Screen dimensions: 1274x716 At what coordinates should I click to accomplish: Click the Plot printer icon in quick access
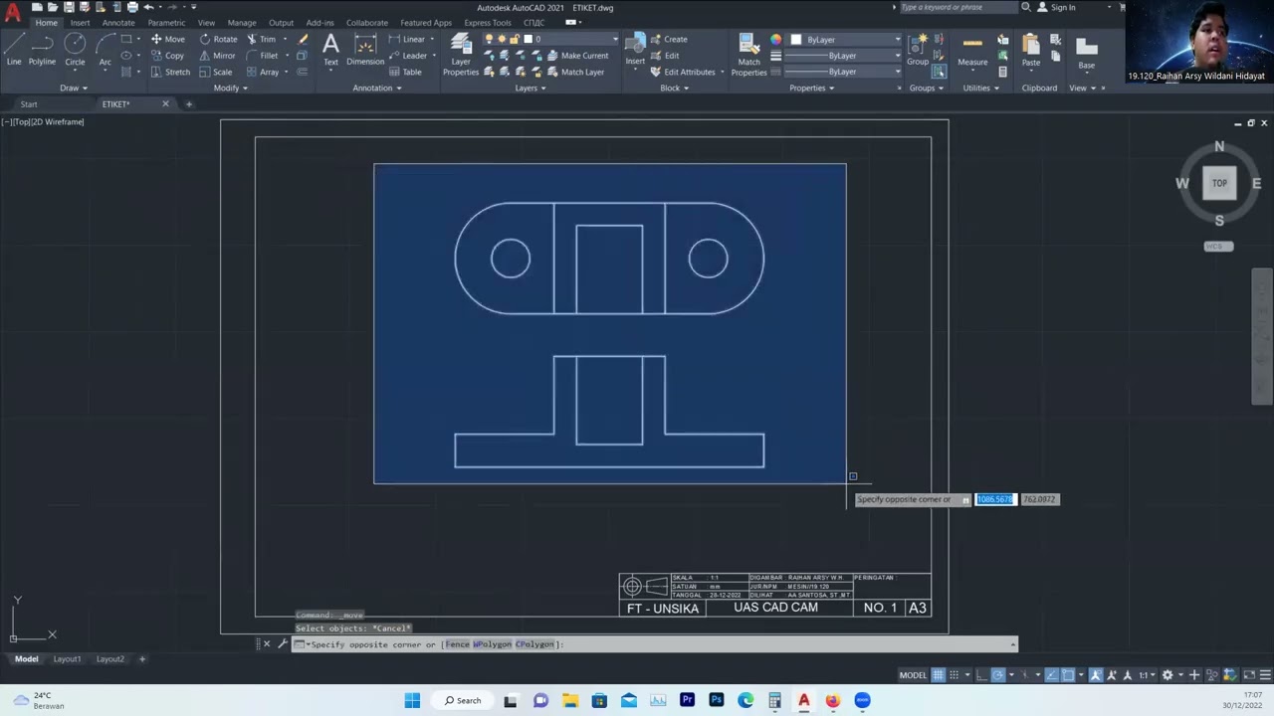tap(132, 7)
